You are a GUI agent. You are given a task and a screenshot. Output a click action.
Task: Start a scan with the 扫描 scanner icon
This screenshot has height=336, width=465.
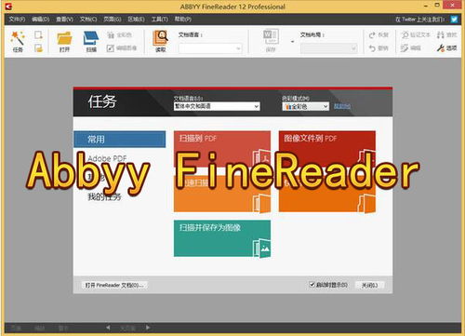coord(91,38)
